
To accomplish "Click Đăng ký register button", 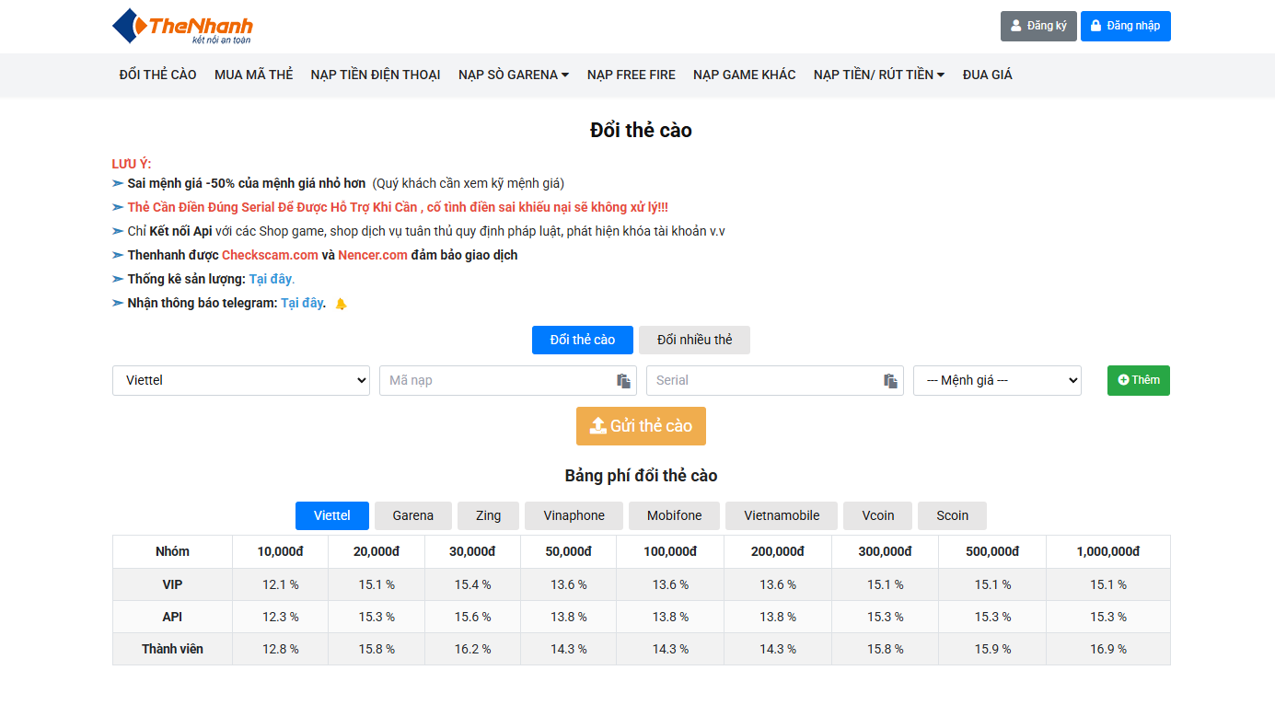I will [x=1038, y=26].
